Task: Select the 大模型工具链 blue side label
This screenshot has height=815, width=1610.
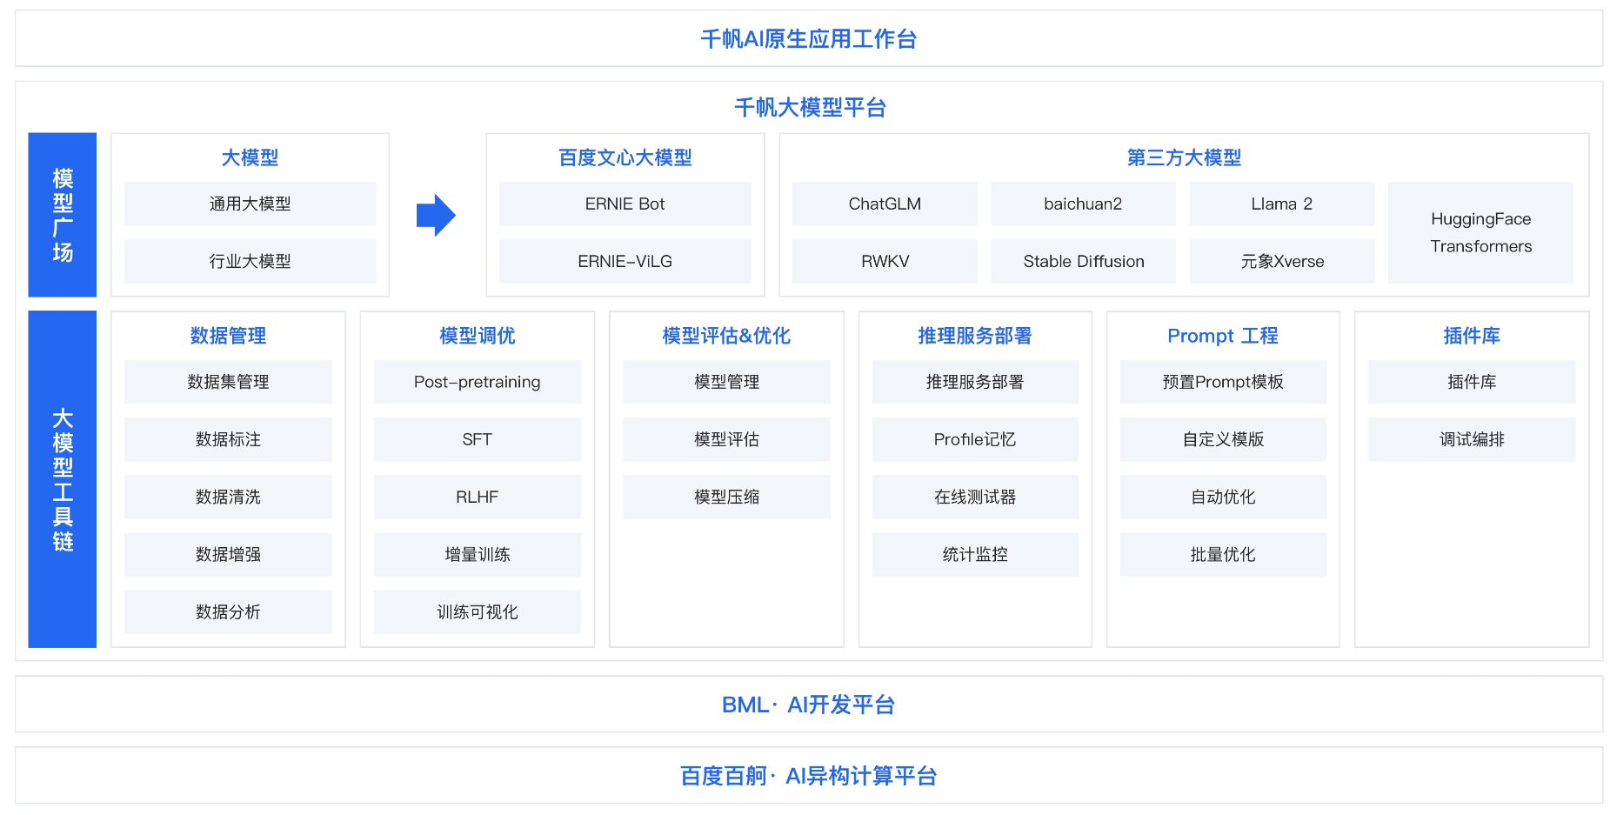Action: pos(63,479)
